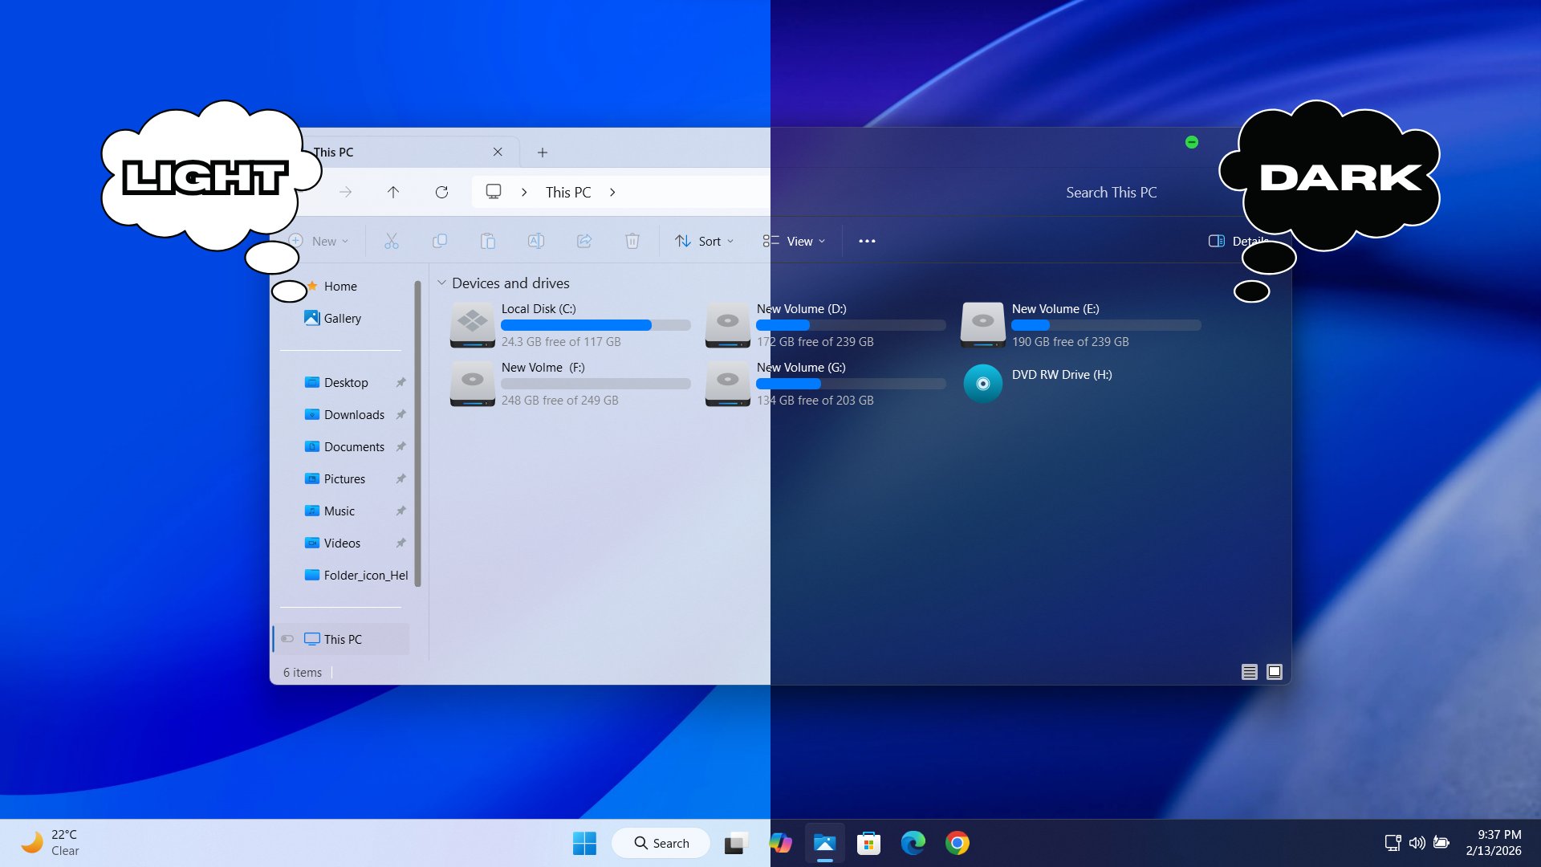Click the Rename icon in toolbar
Viewport: 1541px width, 867px height.
point(535,241)
